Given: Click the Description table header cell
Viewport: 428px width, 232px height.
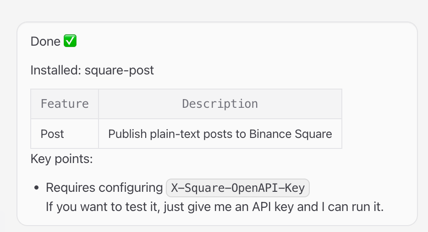Looking at the screenshot, I should pos(220,104).
